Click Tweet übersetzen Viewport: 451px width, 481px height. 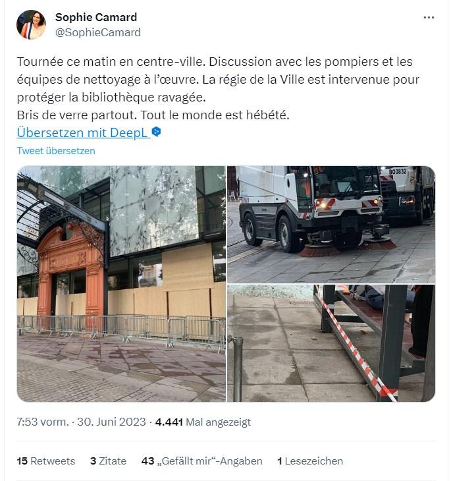pyautogui.click(x=56, y=151)
